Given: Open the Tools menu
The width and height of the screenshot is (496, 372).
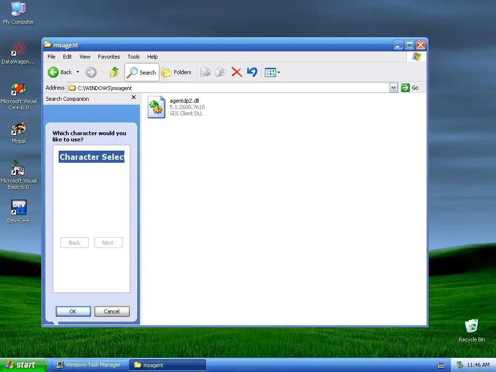Looking at the screenshot, I should click(134, 57).
